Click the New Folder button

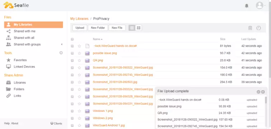(x=98, y=28)
